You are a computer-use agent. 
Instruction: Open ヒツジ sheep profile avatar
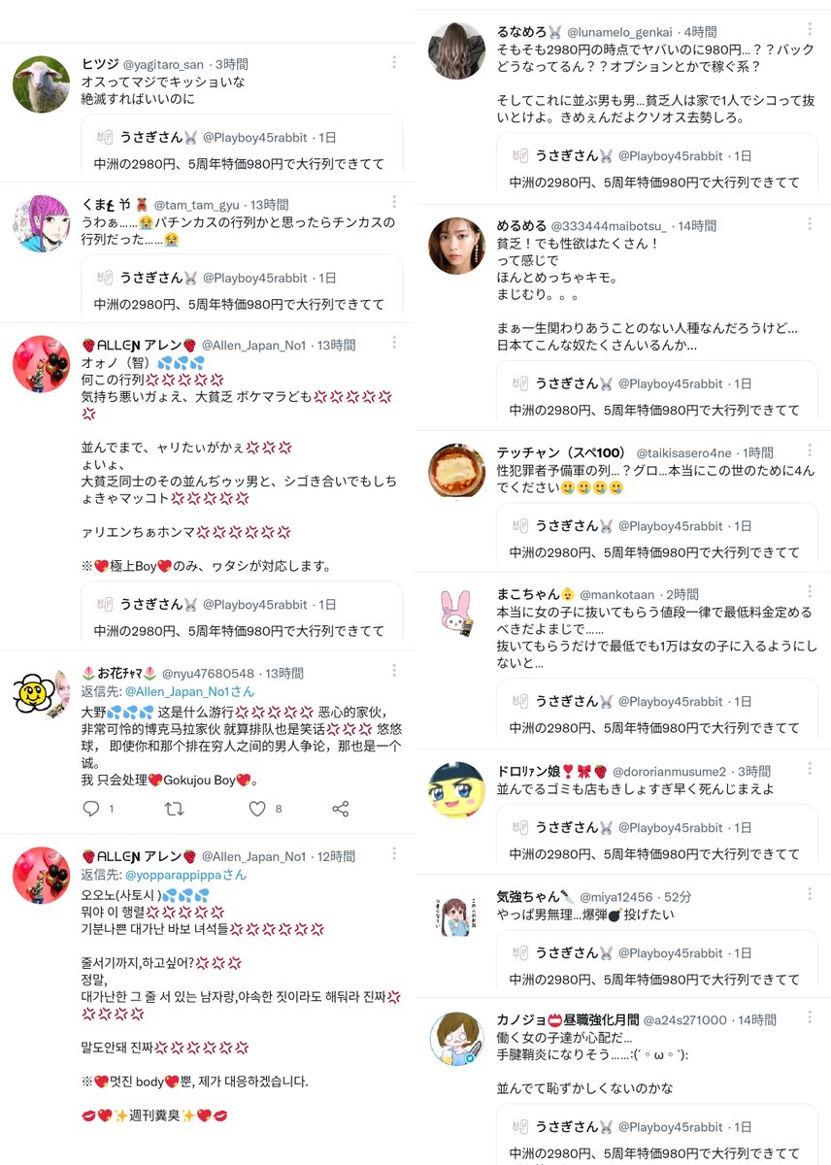41,84
